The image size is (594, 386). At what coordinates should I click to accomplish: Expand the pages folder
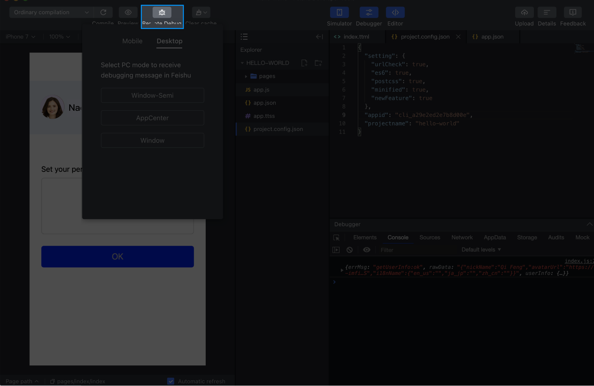246,76
